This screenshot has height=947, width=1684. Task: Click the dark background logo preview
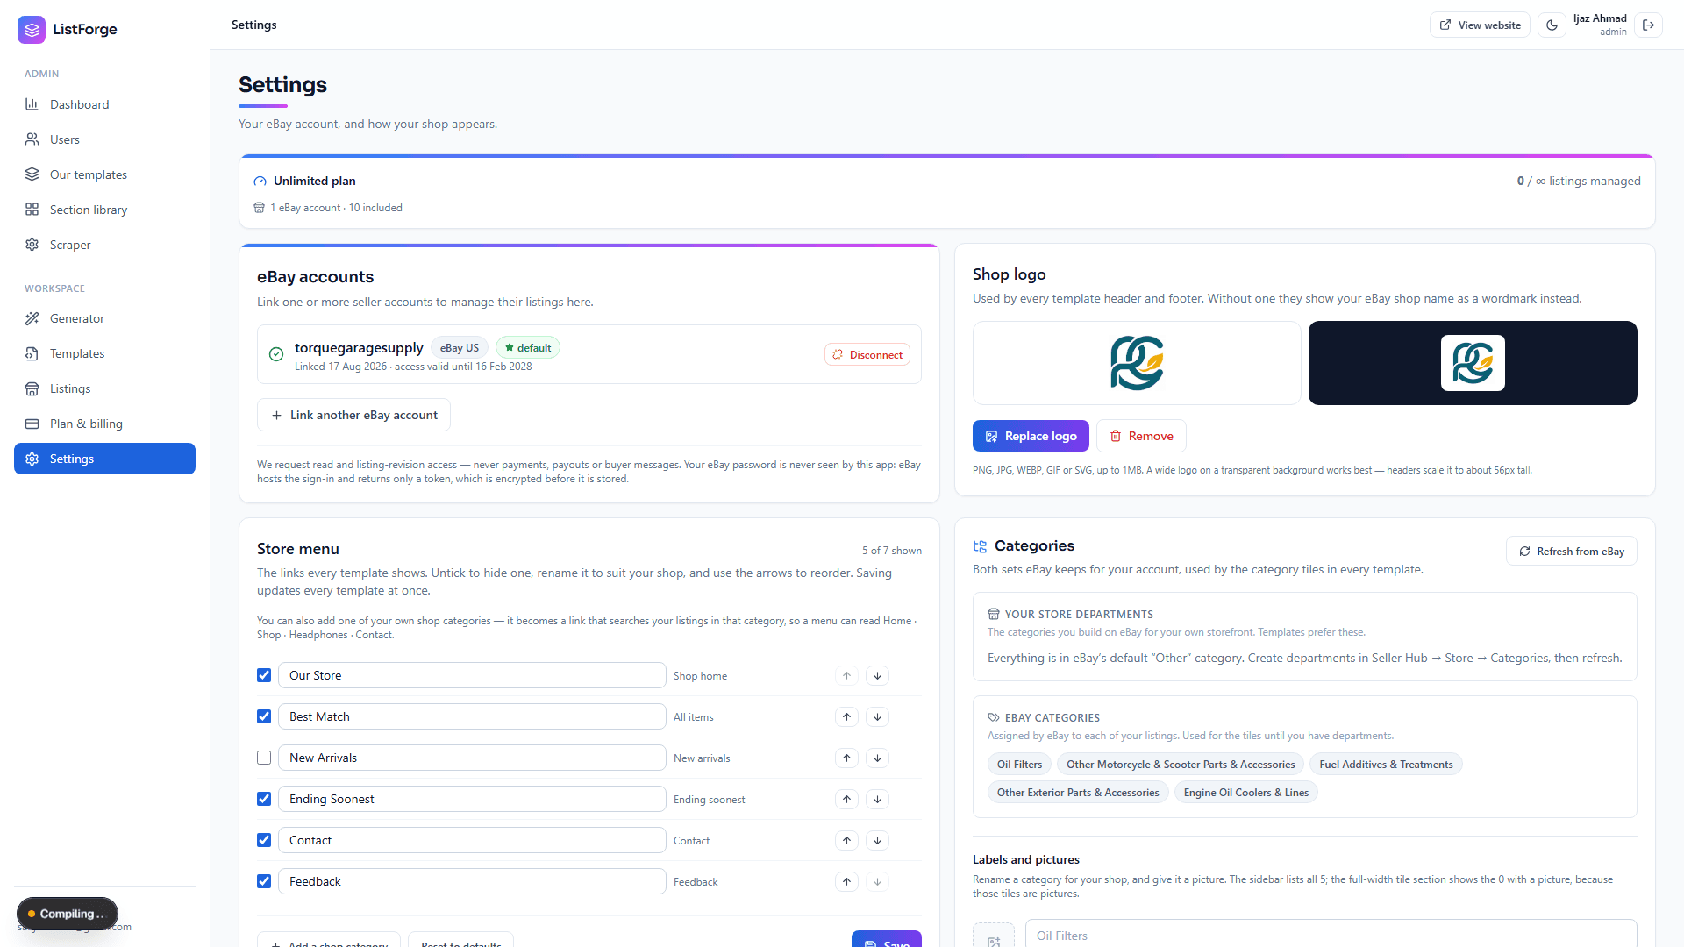pos(1473,363)
